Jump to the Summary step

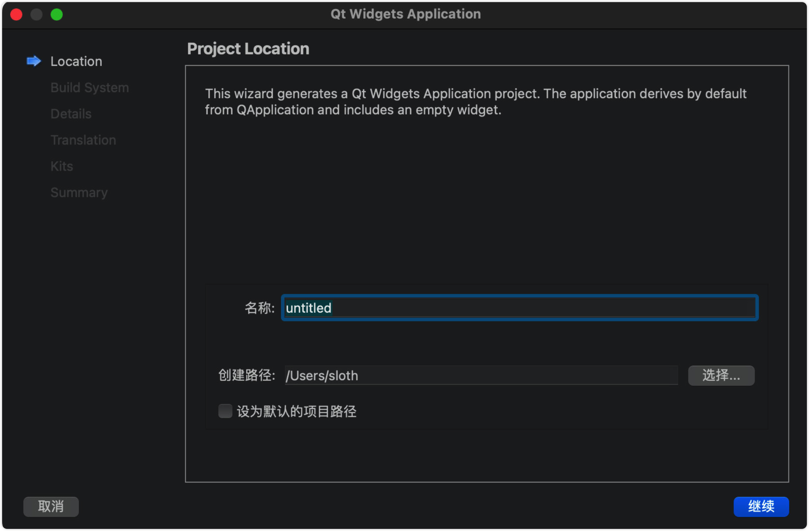click(79, 192)
